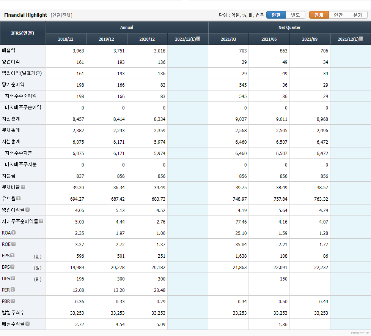Click the 부채총계 row label

pyautogui.click(x=11, y=130)
